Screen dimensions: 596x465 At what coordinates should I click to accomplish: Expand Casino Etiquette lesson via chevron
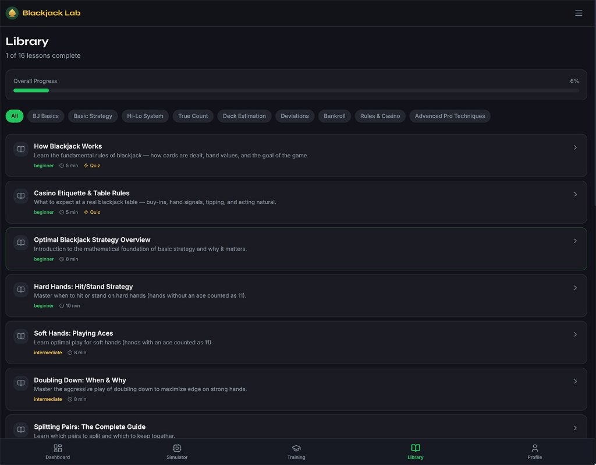coord(575,194)
